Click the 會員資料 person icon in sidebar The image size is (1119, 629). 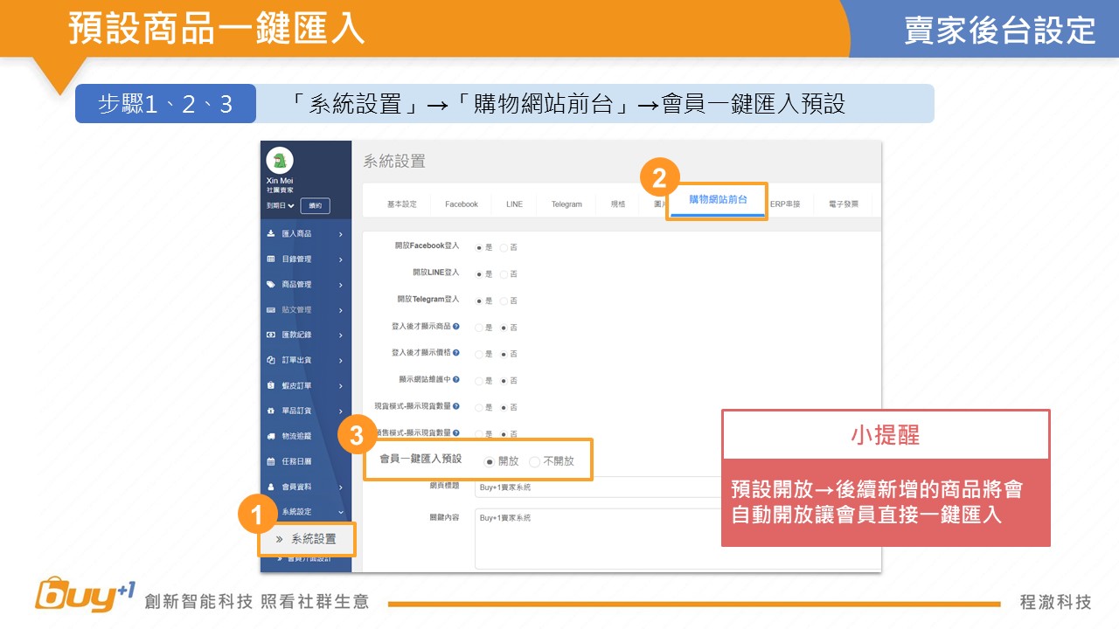point(271,487)
